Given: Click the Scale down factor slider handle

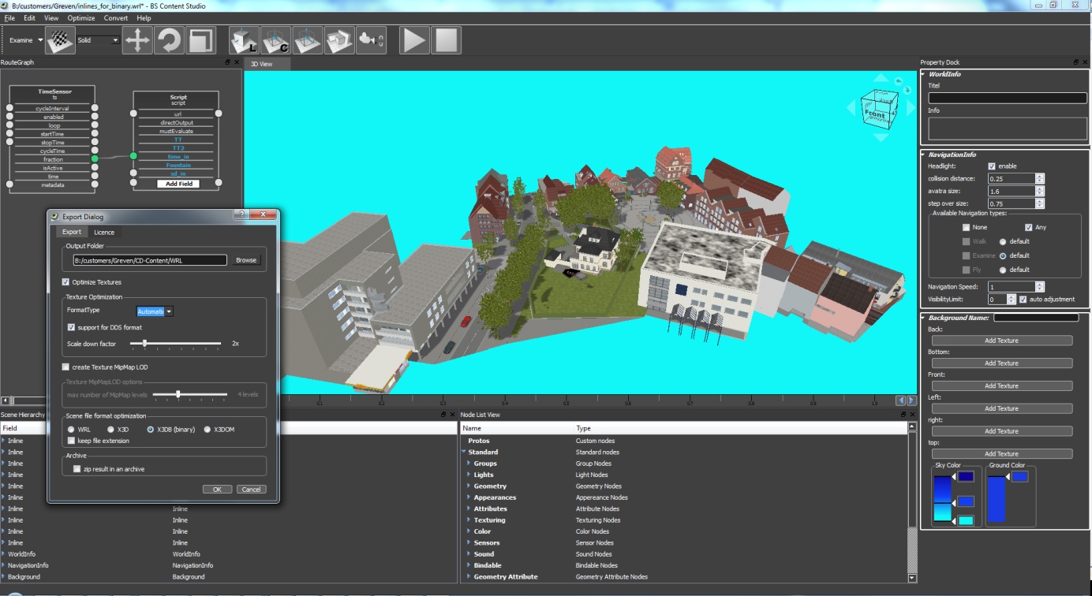Looking at the screenshot, I should click(x=144, y=344).
